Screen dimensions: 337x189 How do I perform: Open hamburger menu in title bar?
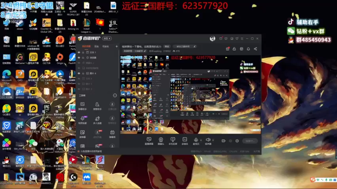(242, 39)
